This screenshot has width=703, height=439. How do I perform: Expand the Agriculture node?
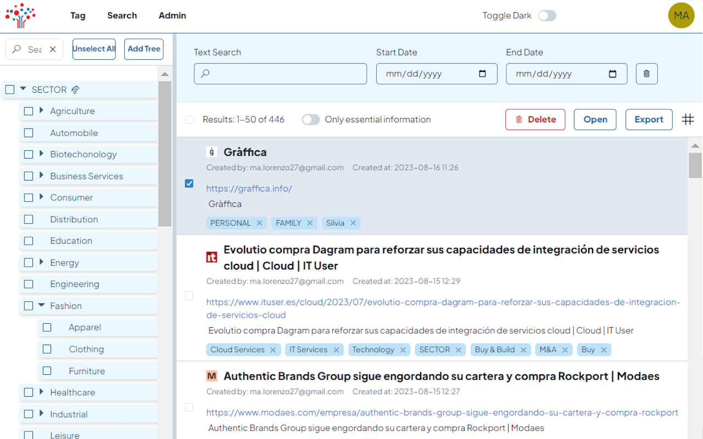point(41,110)
